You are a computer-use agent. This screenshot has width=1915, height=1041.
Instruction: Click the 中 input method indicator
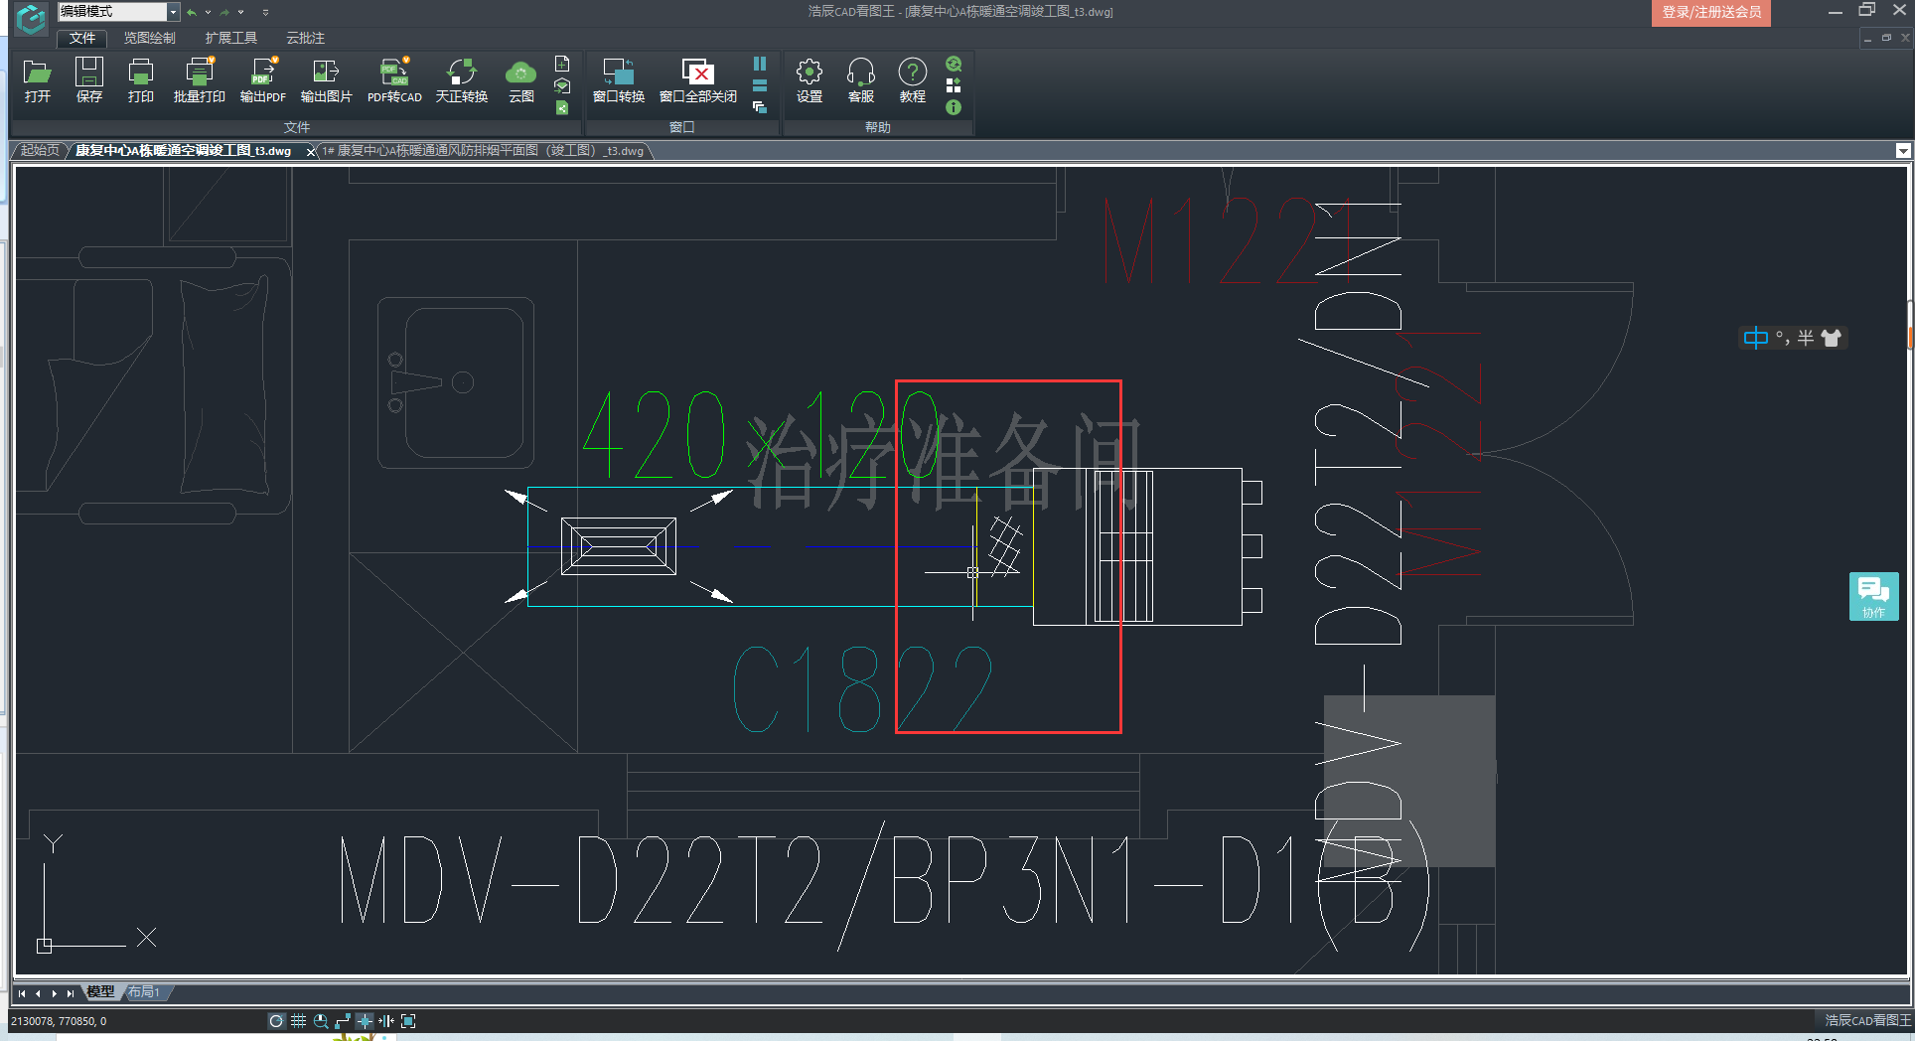[1755, 338]
